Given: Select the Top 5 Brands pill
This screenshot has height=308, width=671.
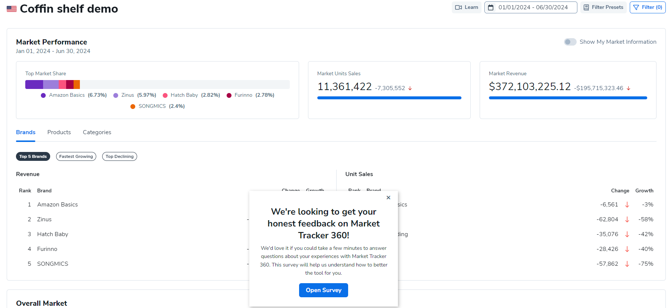Looking at the screenshot, I should pyautogui.click(x=33, y=156).
